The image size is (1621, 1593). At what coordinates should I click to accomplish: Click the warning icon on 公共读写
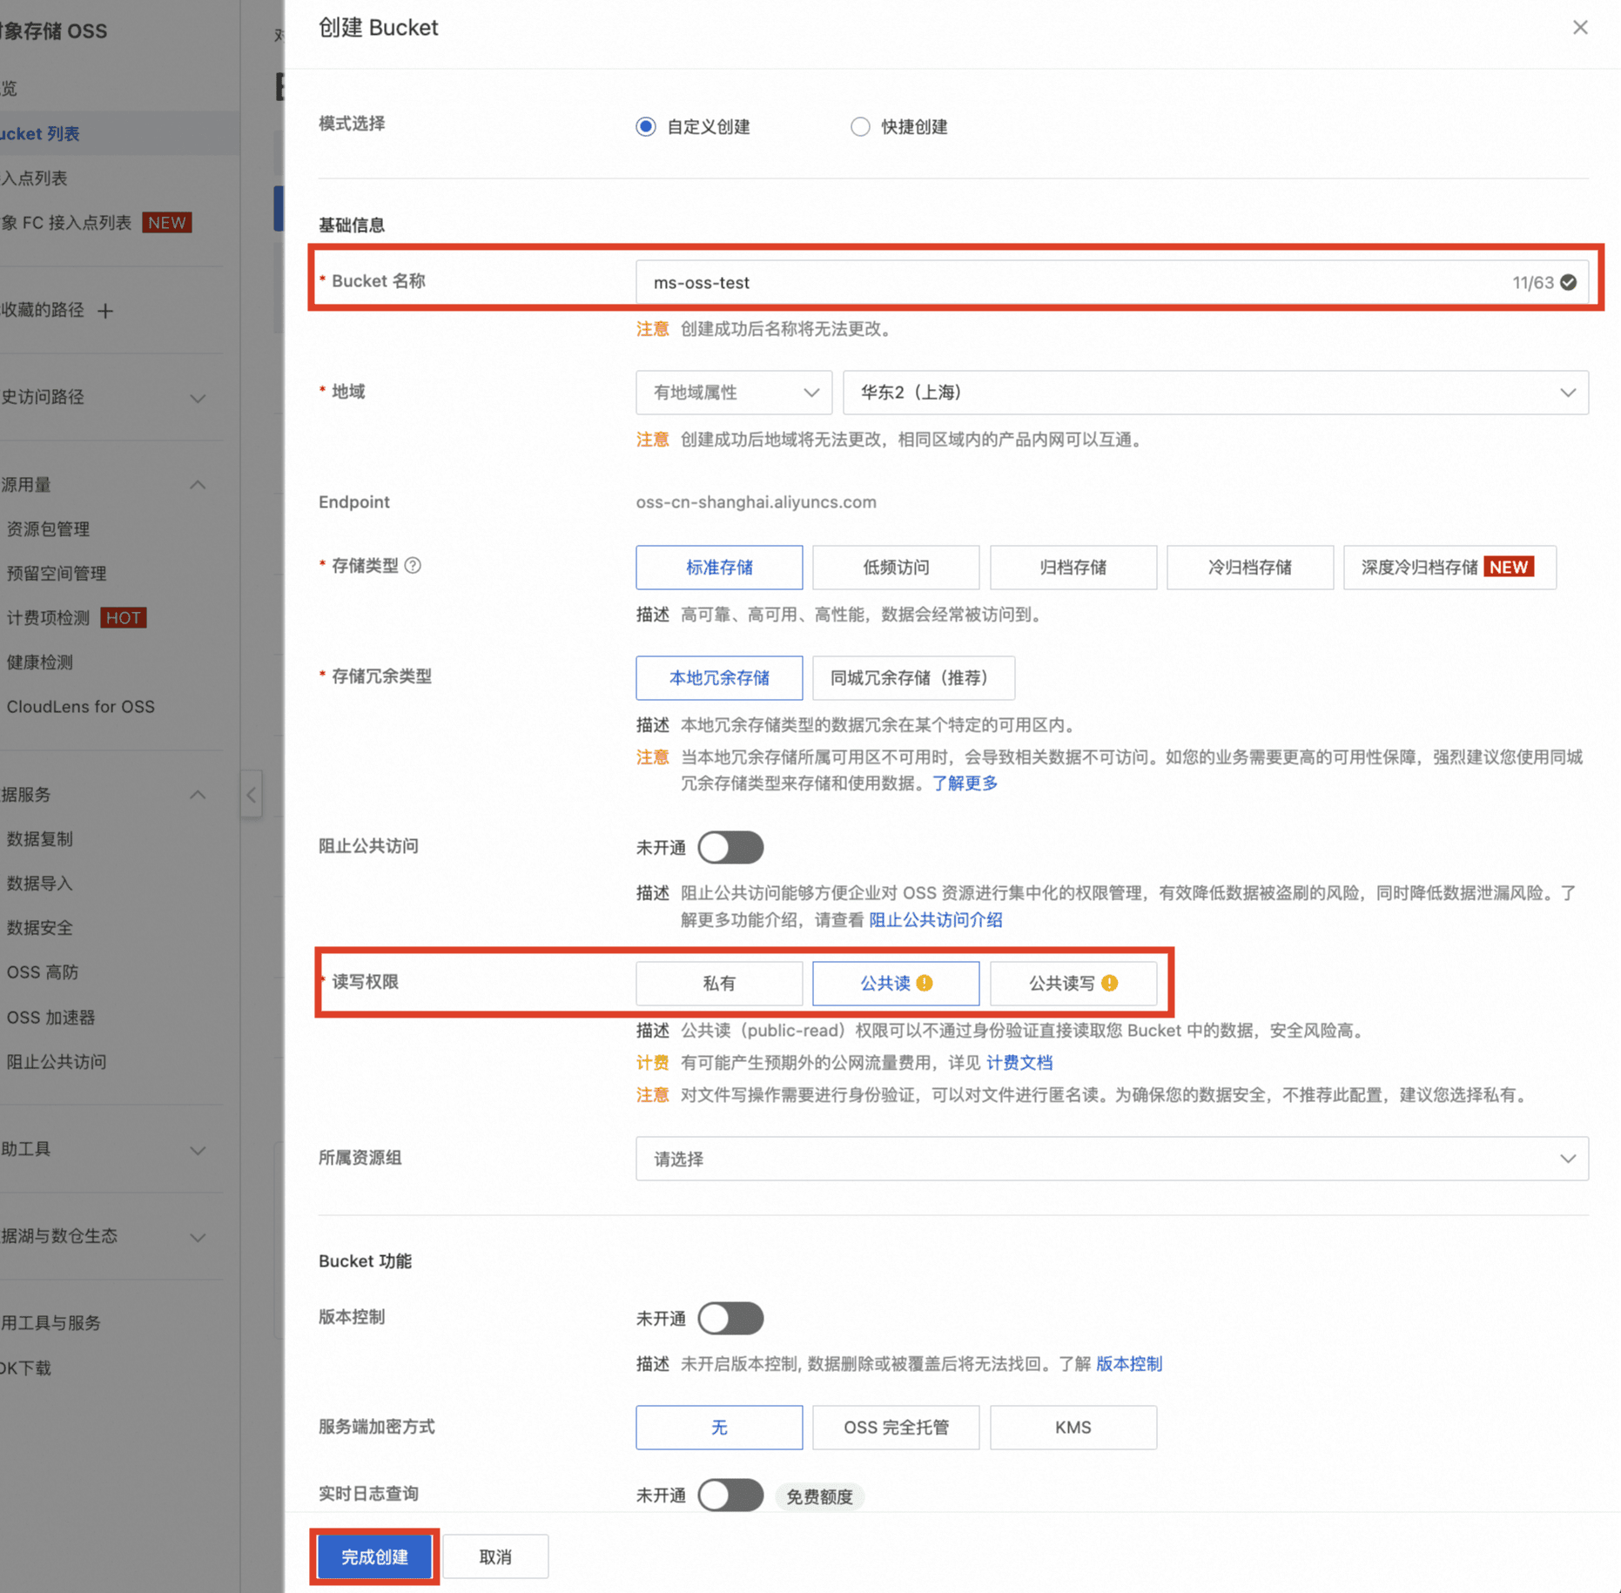pyautogui.click(x=1109, y=983)
